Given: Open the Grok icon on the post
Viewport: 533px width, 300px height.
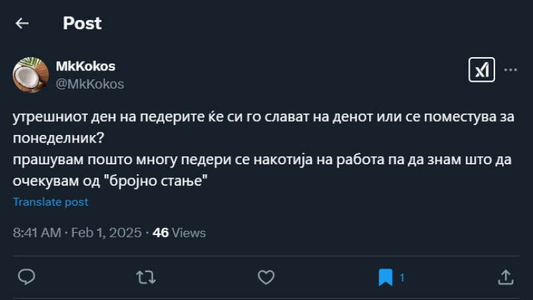Looking at the screenshot, I should [482, 69].
